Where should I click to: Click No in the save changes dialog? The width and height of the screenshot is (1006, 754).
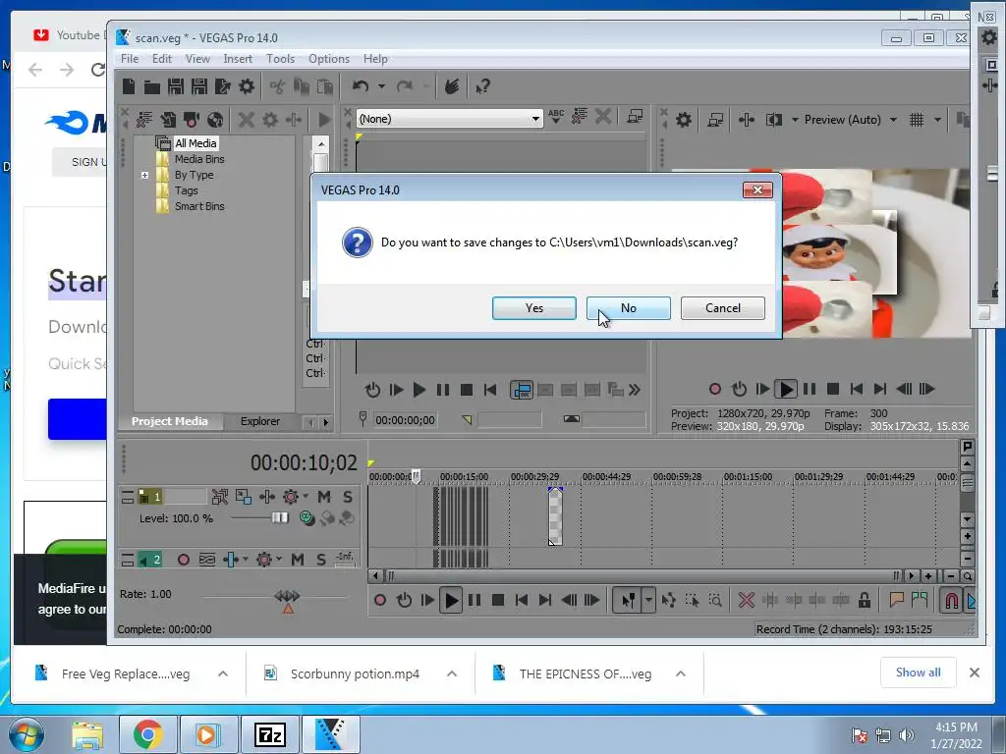[x=628, y=308]
